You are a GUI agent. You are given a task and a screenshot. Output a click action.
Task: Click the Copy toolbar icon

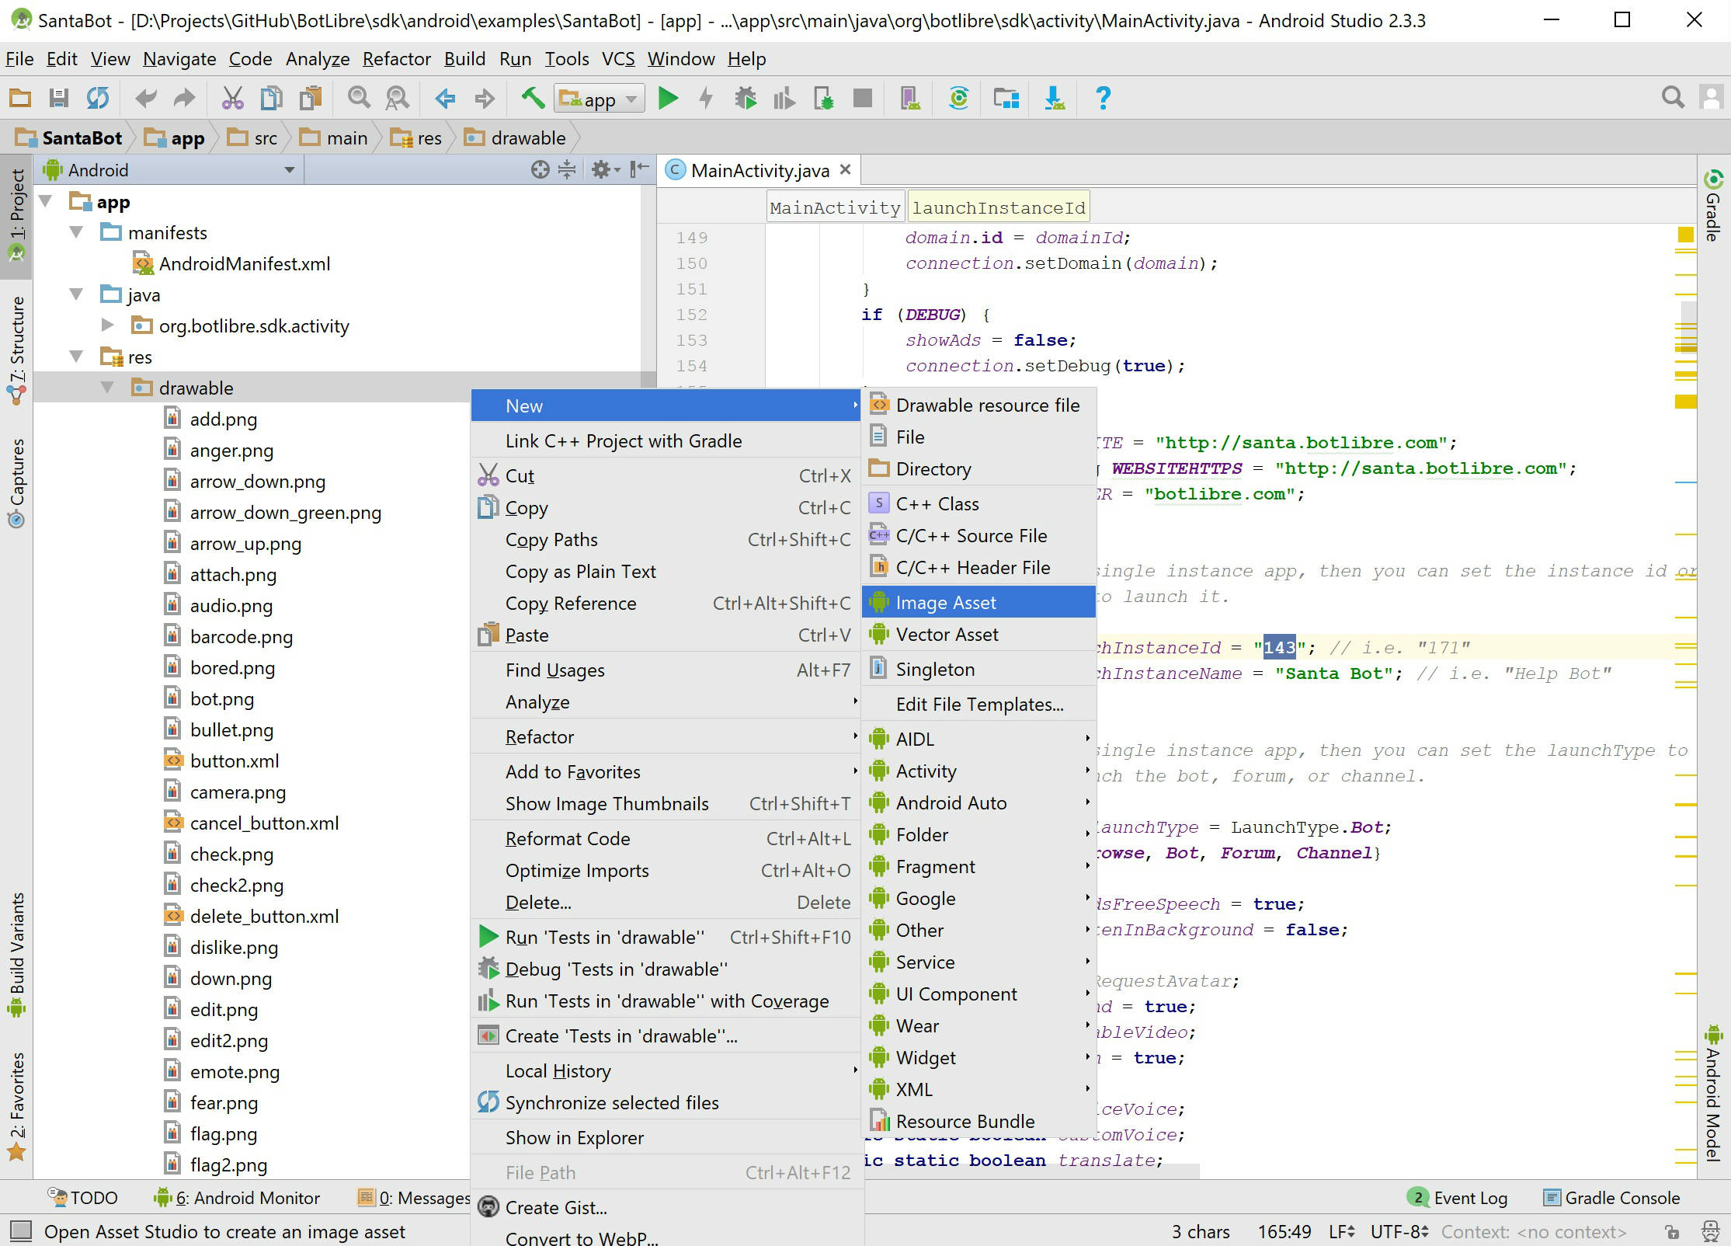pyautogui.click(x=271, y=98)
